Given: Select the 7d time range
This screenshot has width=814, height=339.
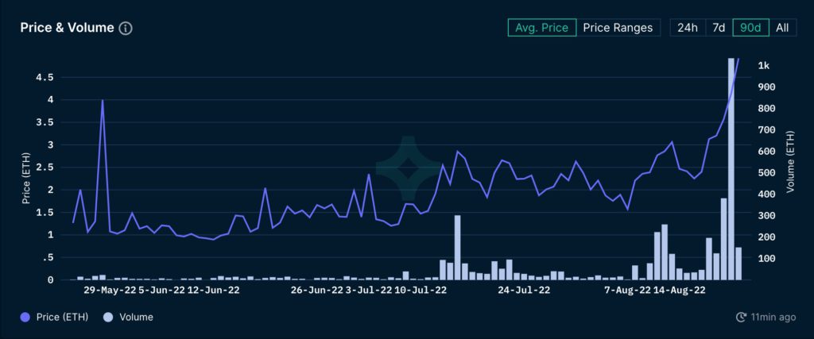Looking at the screenshot, I should pos(719,28).
